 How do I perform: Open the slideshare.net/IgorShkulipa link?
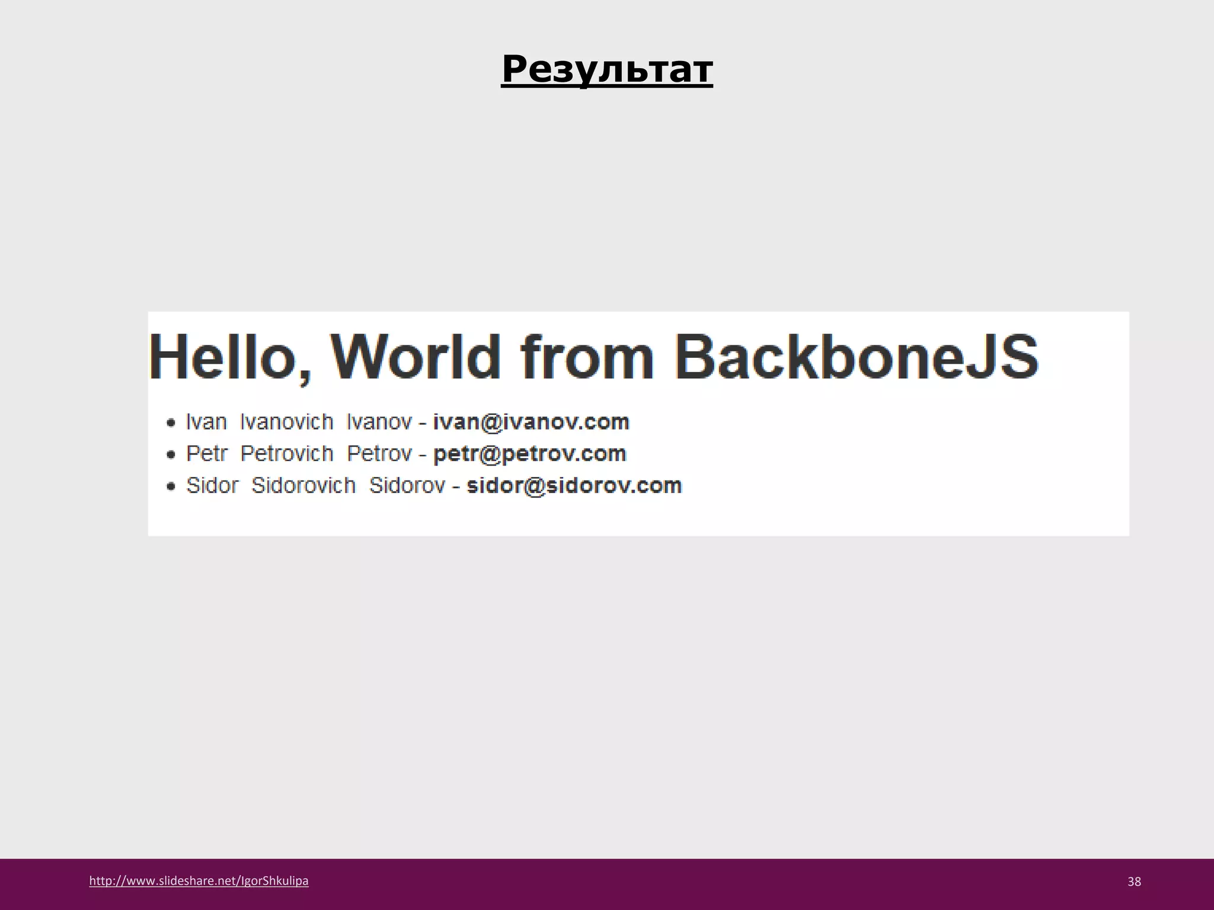[x=199, y=881]
